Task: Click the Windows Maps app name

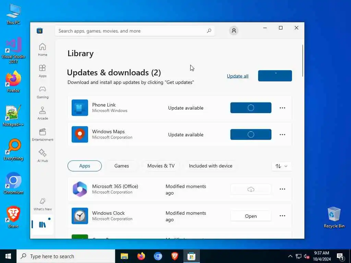Action: point(108,131)
